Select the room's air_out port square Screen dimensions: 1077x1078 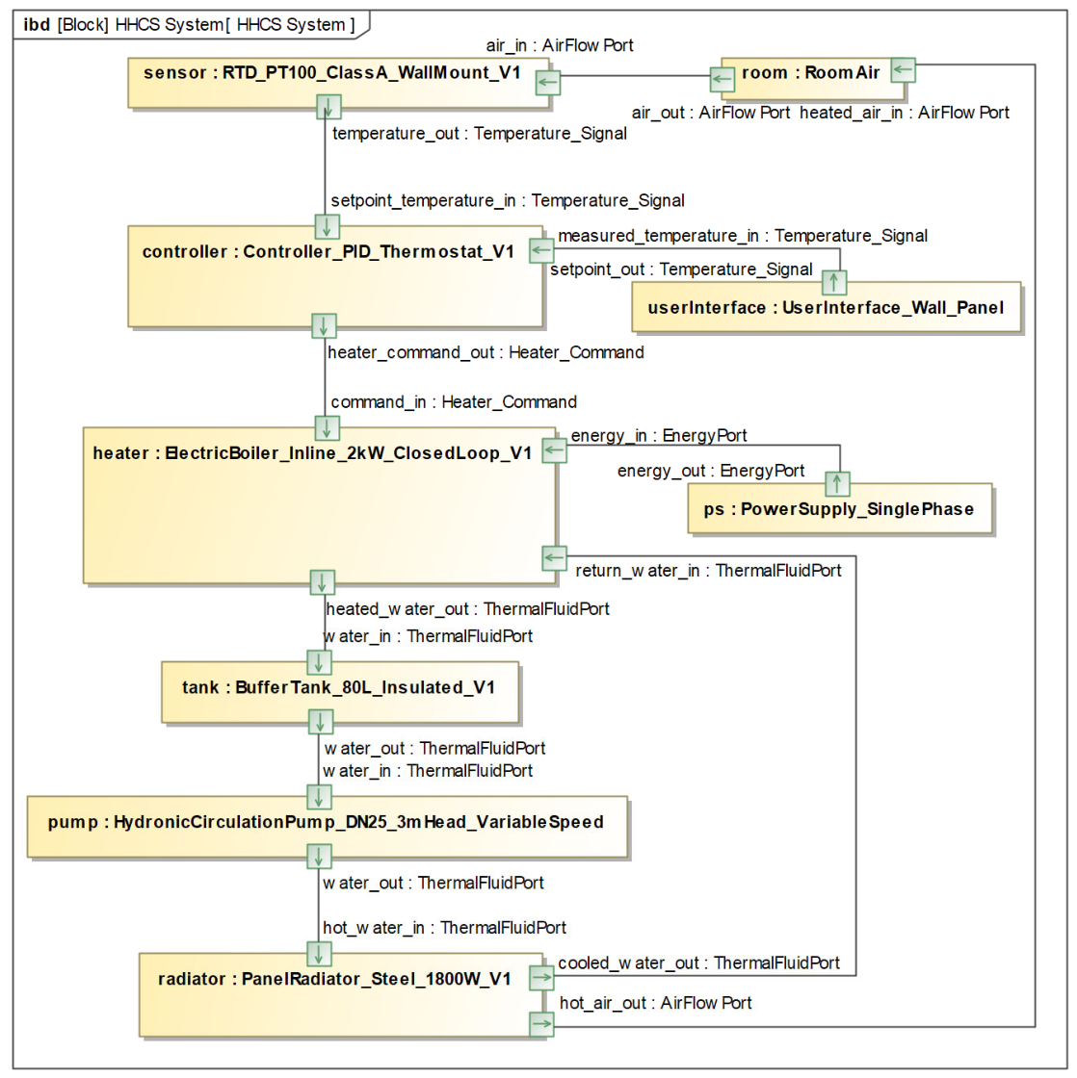[722, 79]
